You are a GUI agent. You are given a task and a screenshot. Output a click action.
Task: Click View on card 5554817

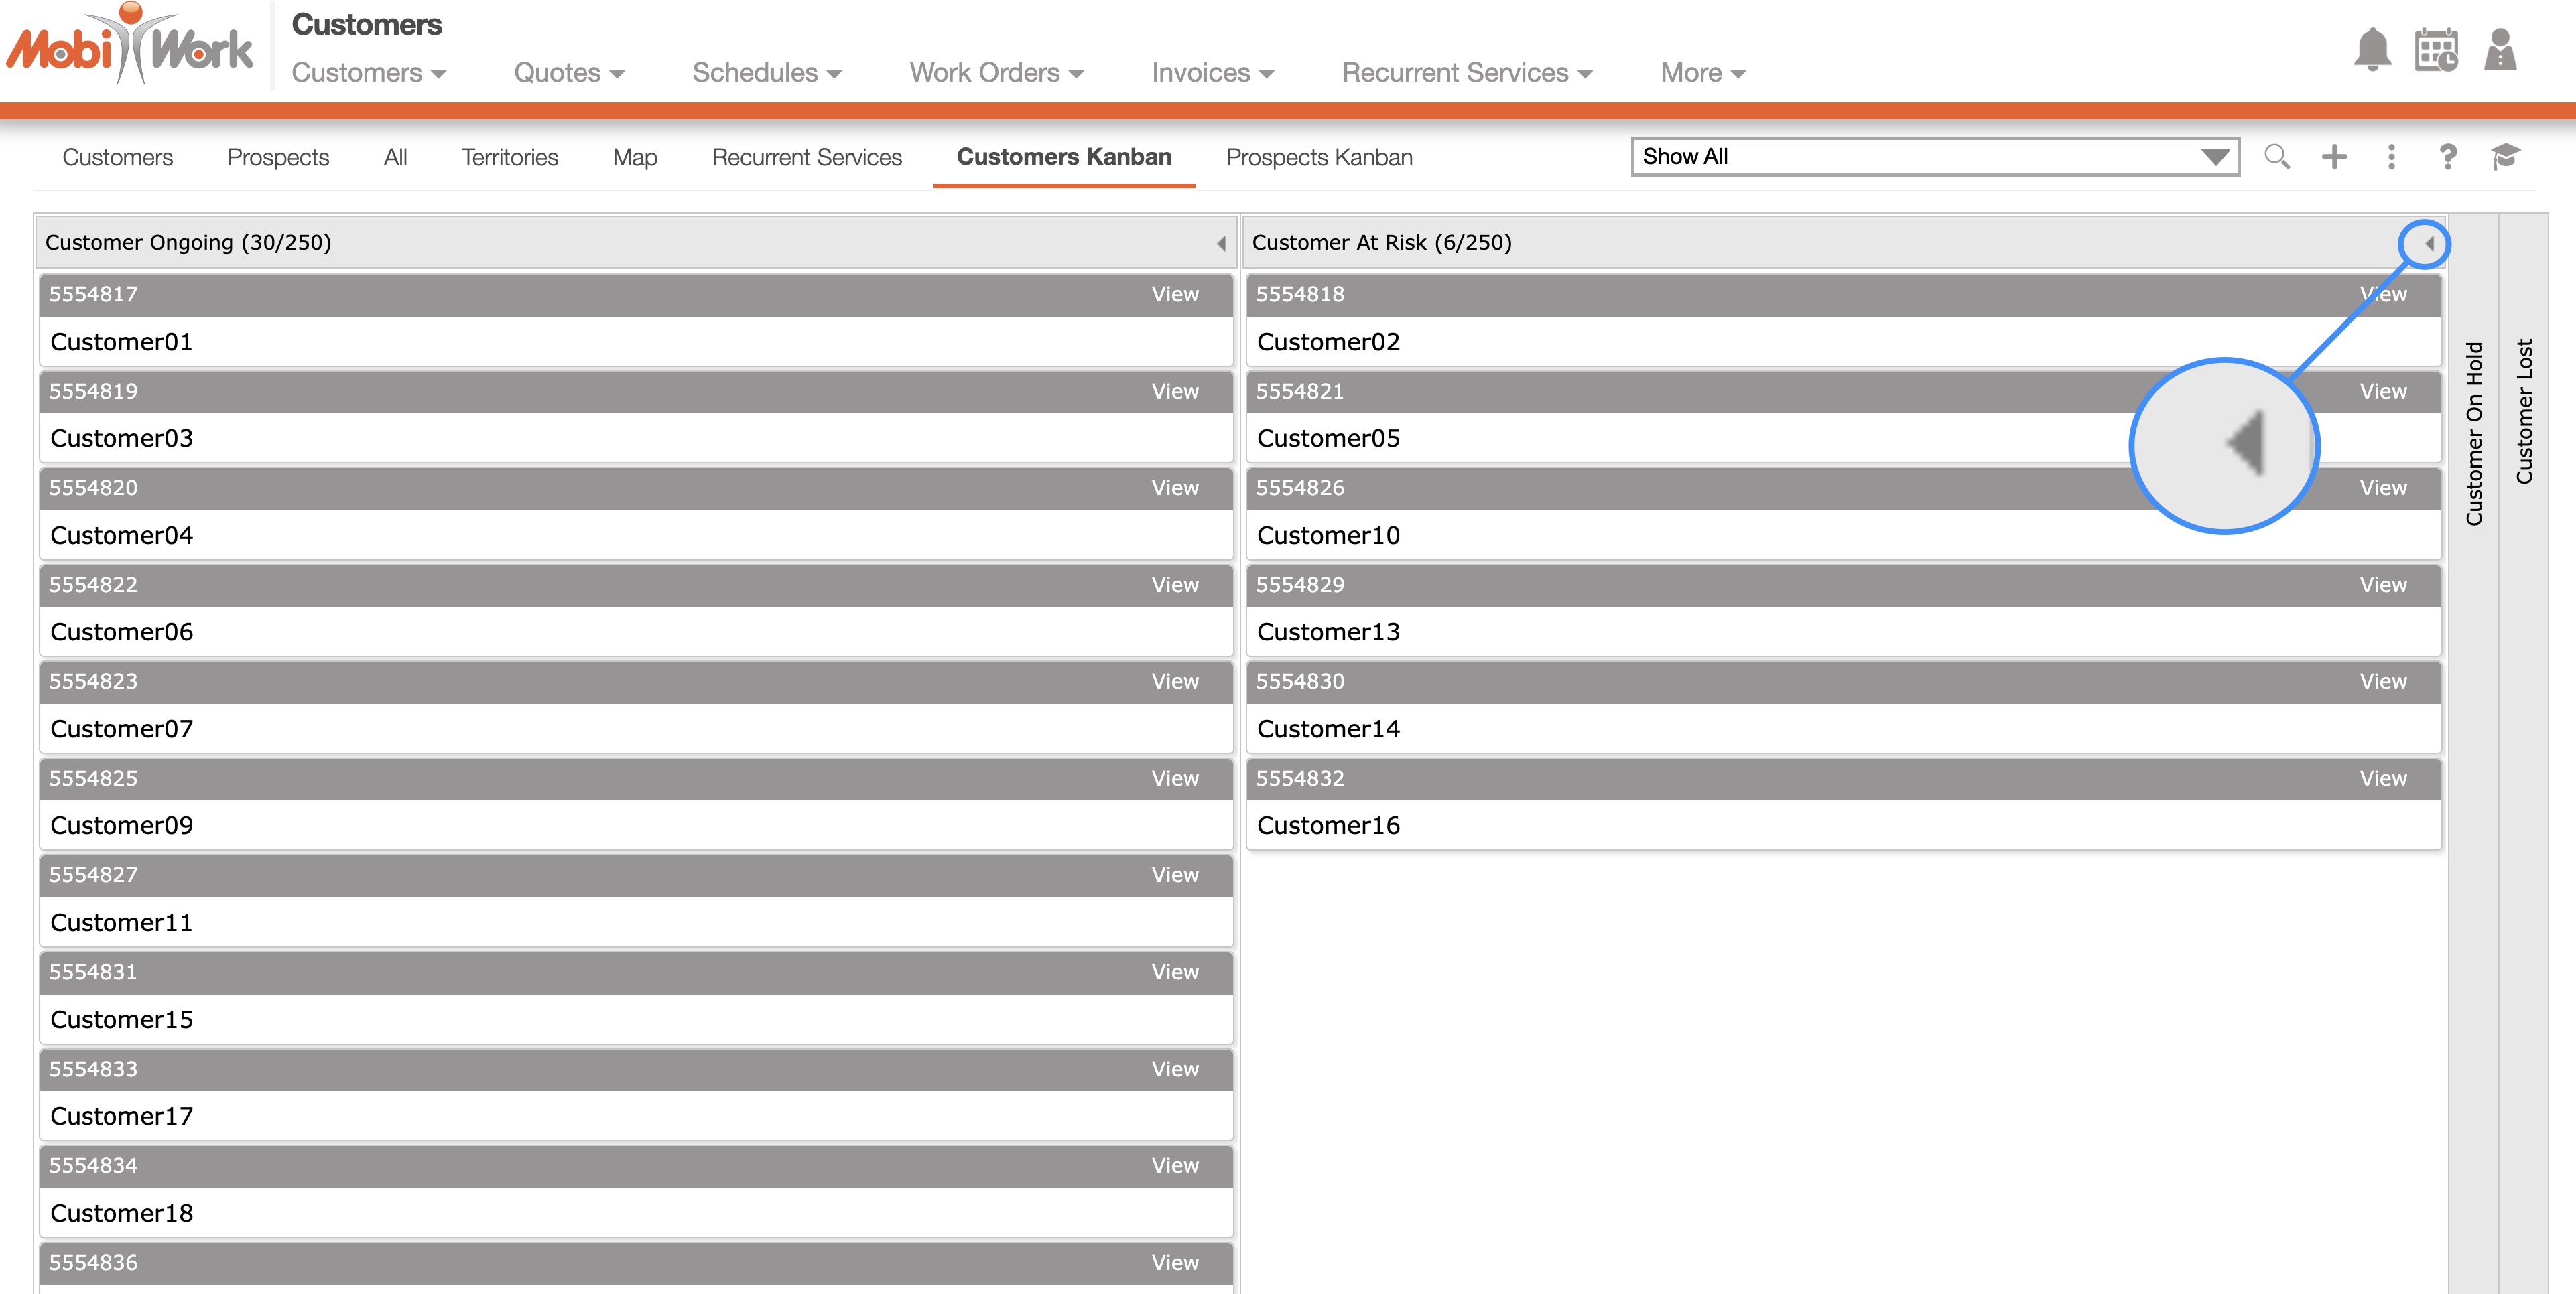pyautogui.click(x=1174, y=295)
